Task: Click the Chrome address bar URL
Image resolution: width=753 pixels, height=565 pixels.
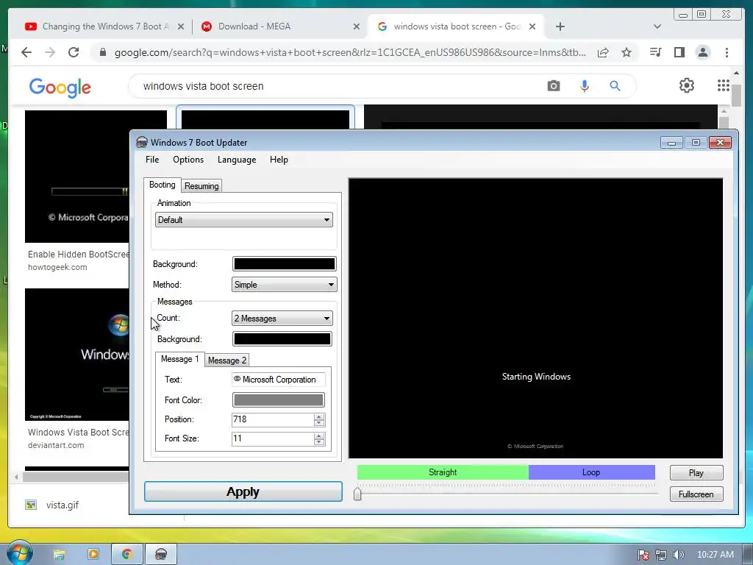Action: (350, 52)
